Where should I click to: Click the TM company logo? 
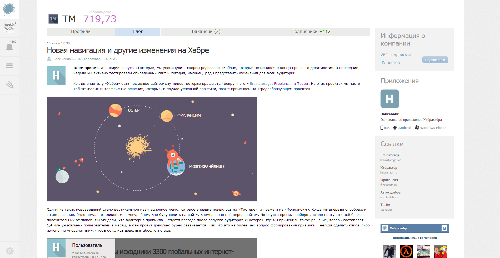(53, 19)
